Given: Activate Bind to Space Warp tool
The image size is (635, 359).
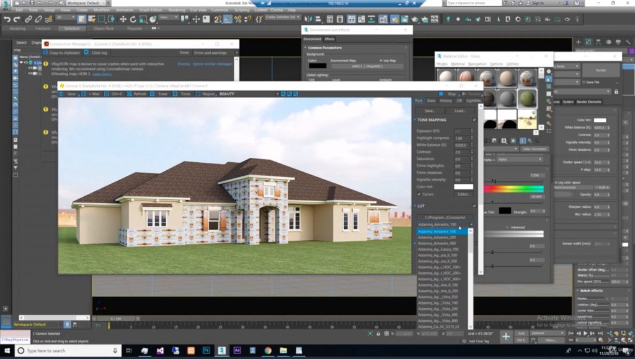Looking at the screenshot, I should (x=48, y=19).
